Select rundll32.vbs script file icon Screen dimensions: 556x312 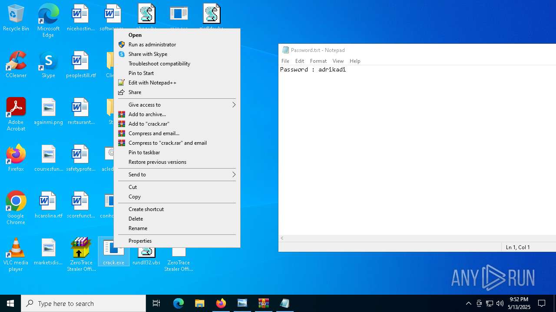click(x=146, y=256)
